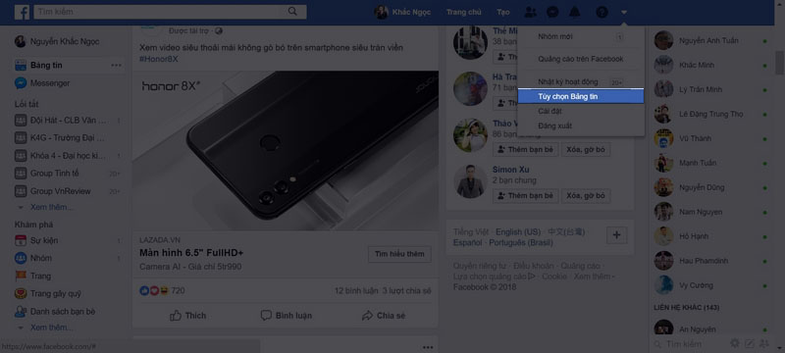Go to Trang chủ in top bar
The height and width of the screenshot is (353, 785).
463,12
